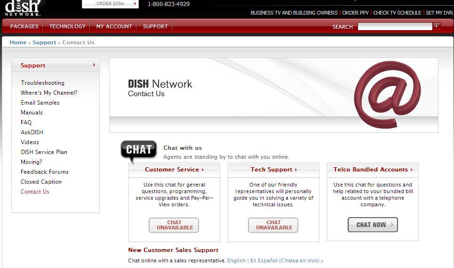Click inside the search input field
The image size is (454, 268).
tap(395, 26)
